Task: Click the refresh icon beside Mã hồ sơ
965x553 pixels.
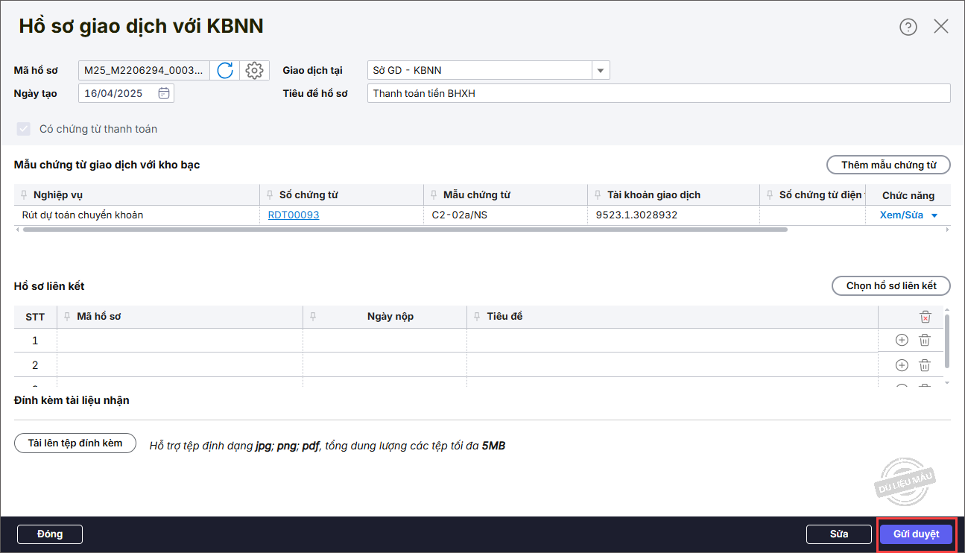Action: [225, 71]
